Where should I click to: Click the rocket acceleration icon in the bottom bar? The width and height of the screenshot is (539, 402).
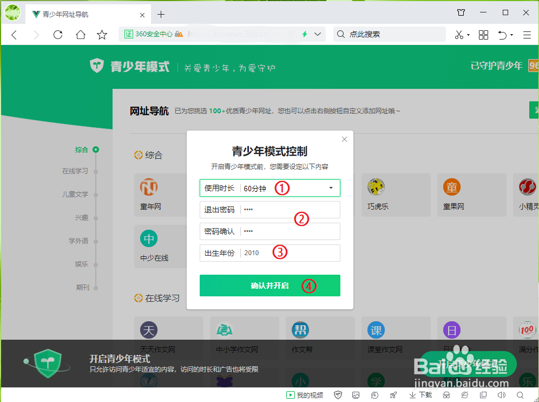coord(392,394)
